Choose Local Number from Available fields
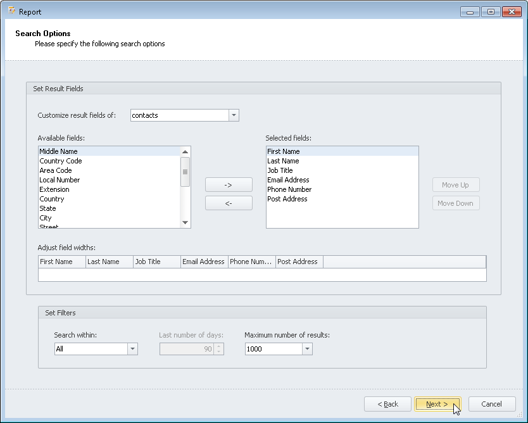 (60, 180)
